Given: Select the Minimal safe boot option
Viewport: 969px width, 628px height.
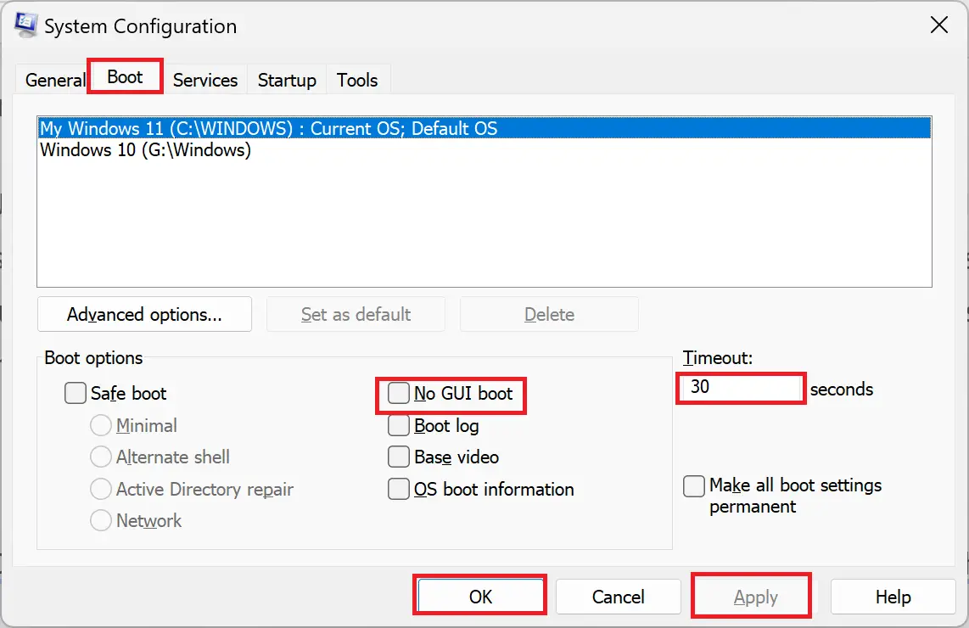Looking at the screenshot, I should click(x=101, y=425).
